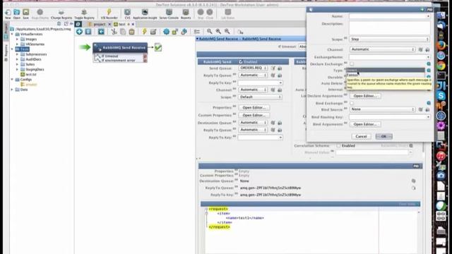Screen dimensions: 452x254
Task: Click the OK button in dialog
Action: (383, 136)
